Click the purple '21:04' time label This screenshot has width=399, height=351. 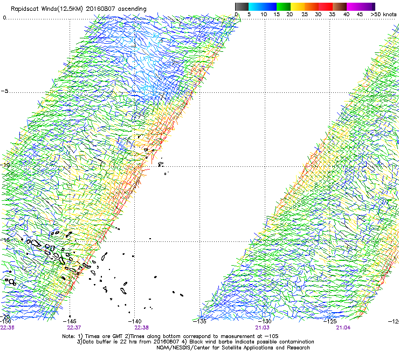pyautogui.click(x=343, y=328)
